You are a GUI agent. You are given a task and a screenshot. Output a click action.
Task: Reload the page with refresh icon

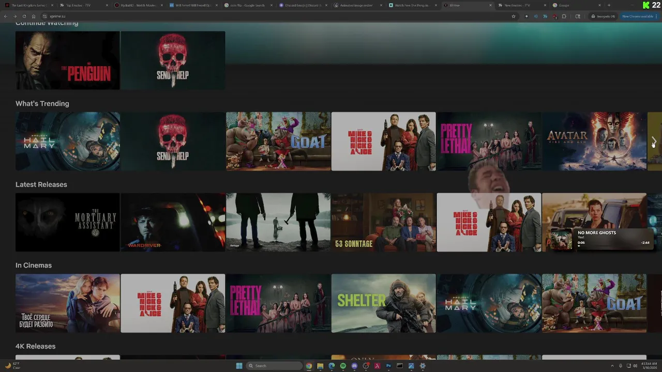coord(24,17)
